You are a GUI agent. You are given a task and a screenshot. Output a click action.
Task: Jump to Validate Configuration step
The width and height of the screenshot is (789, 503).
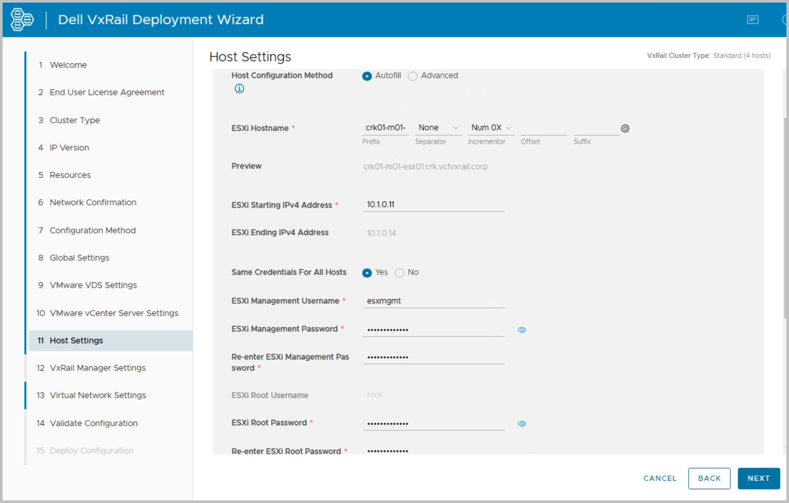pos(93,423)
